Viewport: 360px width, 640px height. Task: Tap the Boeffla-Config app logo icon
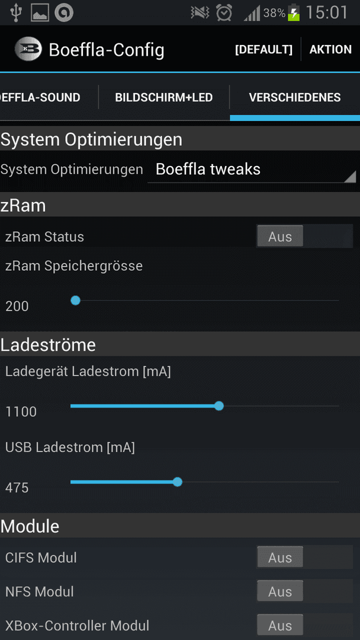28,49
